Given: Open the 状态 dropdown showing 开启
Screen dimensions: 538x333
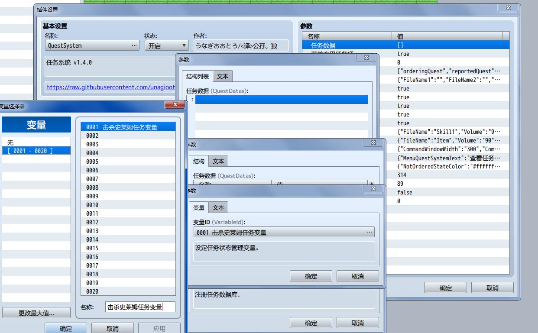Looking at the screenshot, I should coord(166,45).
